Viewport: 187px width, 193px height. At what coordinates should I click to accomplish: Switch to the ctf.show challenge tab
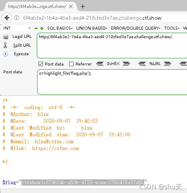pyautogui.click(x=37, y=6)
